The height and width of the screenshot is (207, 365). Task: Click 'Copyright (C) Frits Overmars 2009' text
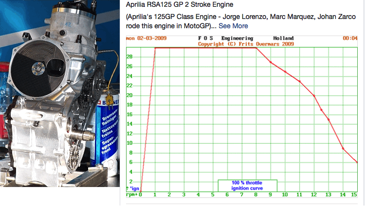point(246,44)
